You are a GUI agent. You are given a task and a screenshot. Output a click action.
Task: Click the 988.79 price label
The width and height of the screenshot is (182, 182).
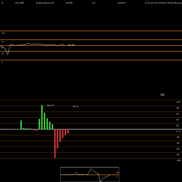point(50,106)
